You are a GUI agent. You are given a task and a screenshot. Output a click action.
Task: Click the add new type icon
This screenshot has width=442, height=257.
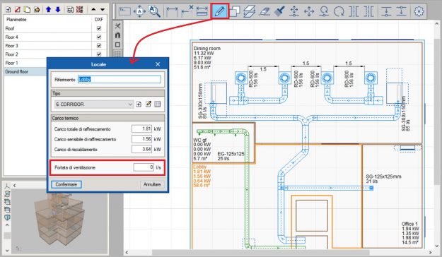click(139, 104)
